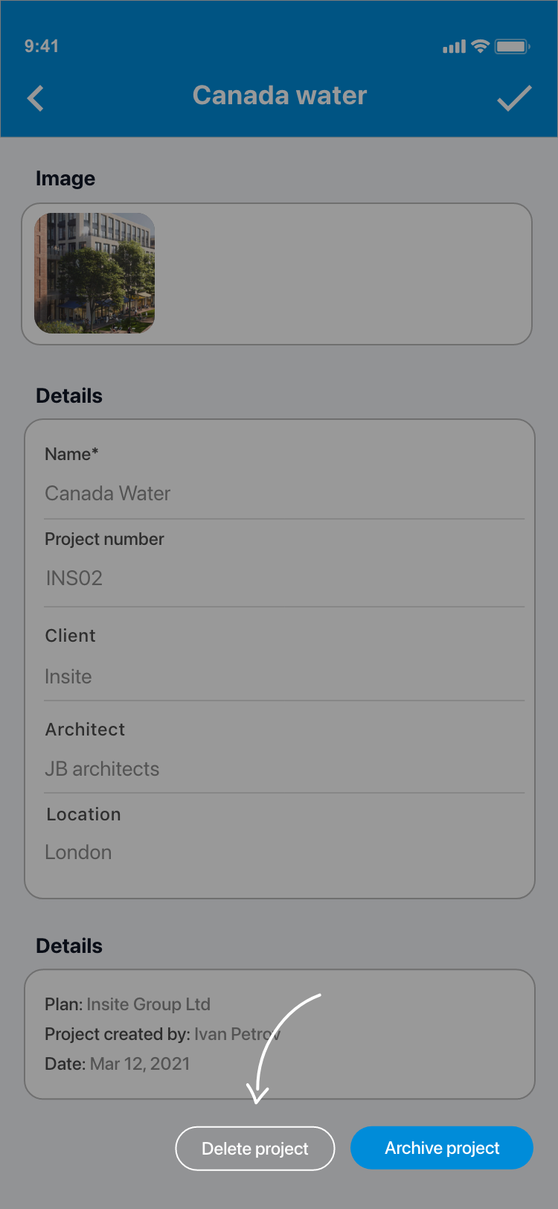The image size is (558, 1209).
Task: Tap the 'Image' section heading
Action: point(65,179)
